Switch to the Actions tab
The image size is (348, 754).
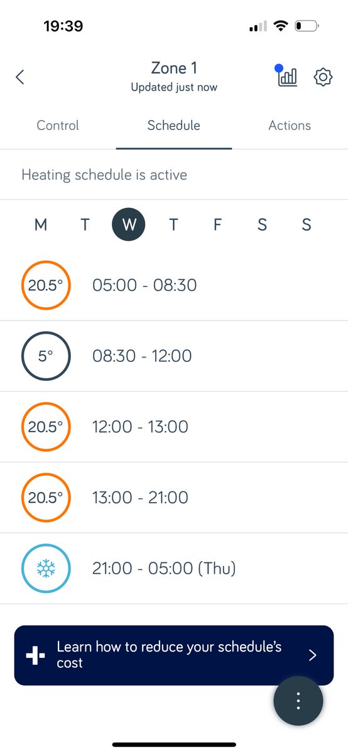(x=290, y=126)
